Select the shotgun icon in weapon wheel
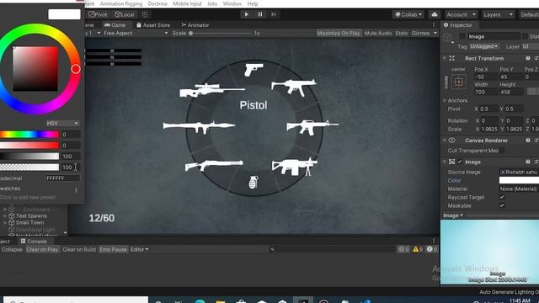 tap(214, 165)
